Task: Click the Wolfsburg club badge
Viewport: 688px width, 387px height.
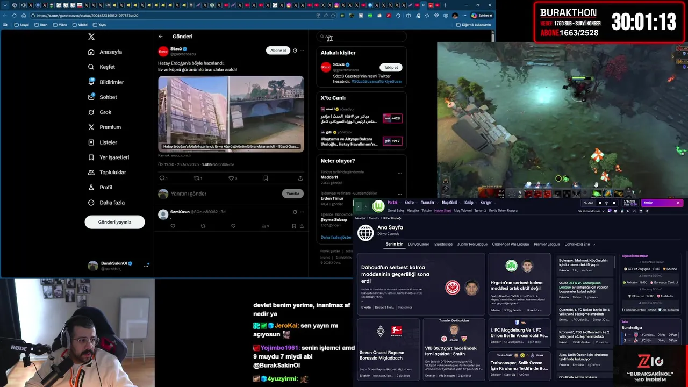Action: [379, 206]
